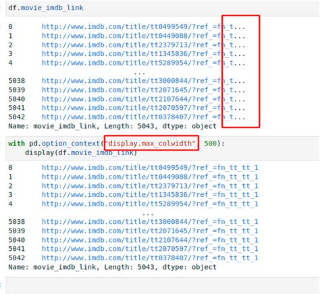
Task: Open the truncated tt2379713 link ending in t...
Action: (143, 45)
